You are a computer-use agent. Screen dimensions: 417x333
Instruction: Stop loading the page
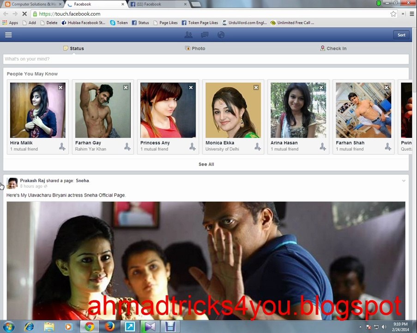(x=24, y=13)
